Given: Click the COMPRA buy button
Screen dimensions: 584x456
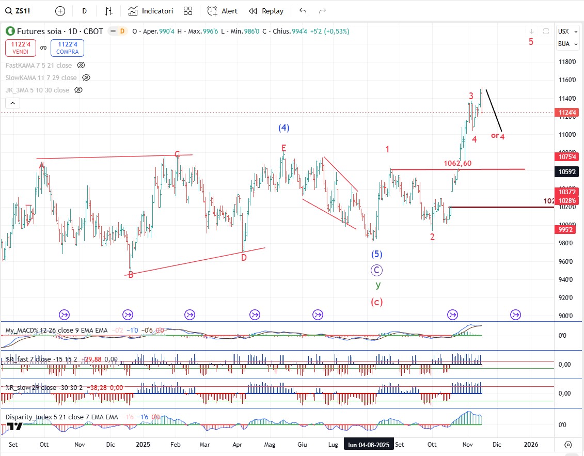Looking at the screenshot, I should click(x=68, y=48).
